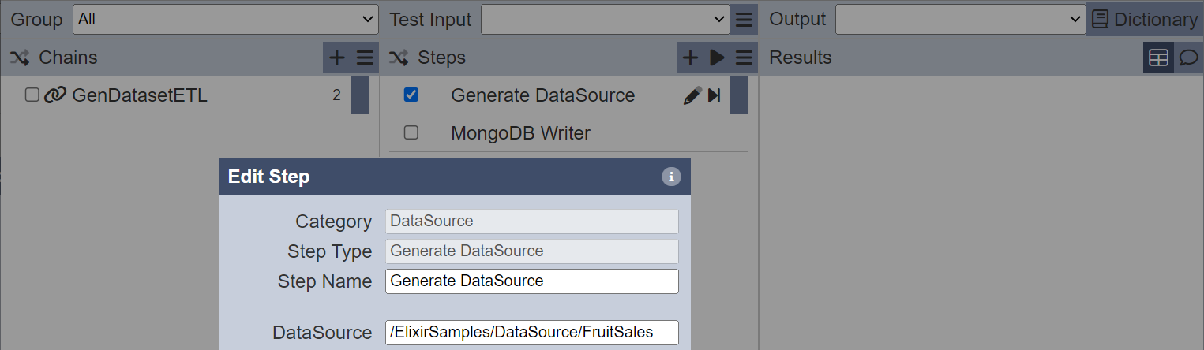
Task: Click the Step Name input field
Action: click(532, 281)
